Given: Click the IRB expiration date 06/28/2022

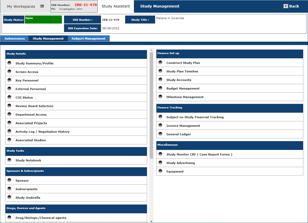Looking at the screenshot, I should (x=111, y=28).
